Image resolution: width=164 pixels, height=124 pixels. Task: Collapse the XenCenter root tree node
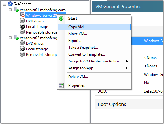click(4, 4)
